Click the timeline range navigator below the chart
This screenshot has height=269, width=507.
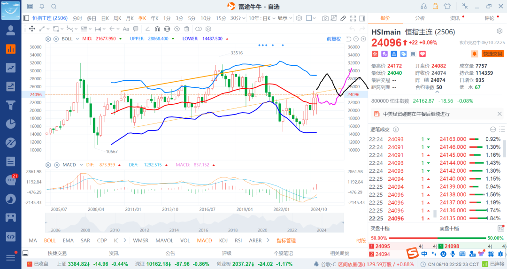coord(188,223)
